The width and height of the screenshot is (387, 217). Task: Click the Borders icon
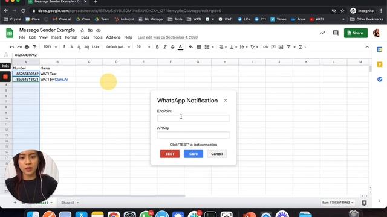pos(199,47)
